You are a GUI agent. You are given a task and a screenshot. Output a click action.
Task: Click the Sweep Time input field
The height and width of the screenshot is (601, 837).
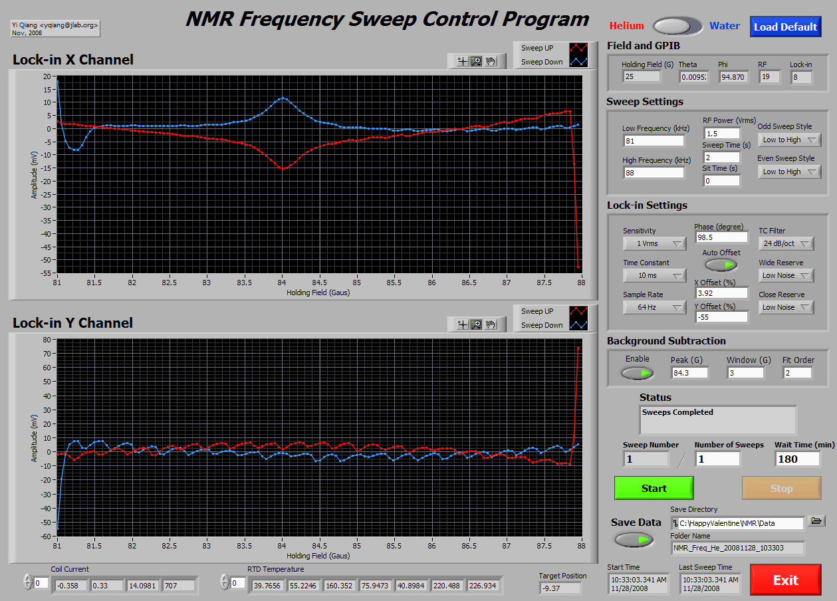721,157
